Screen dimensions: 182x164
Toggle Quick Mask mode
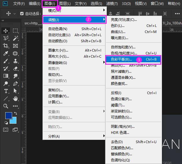[5, 130]
